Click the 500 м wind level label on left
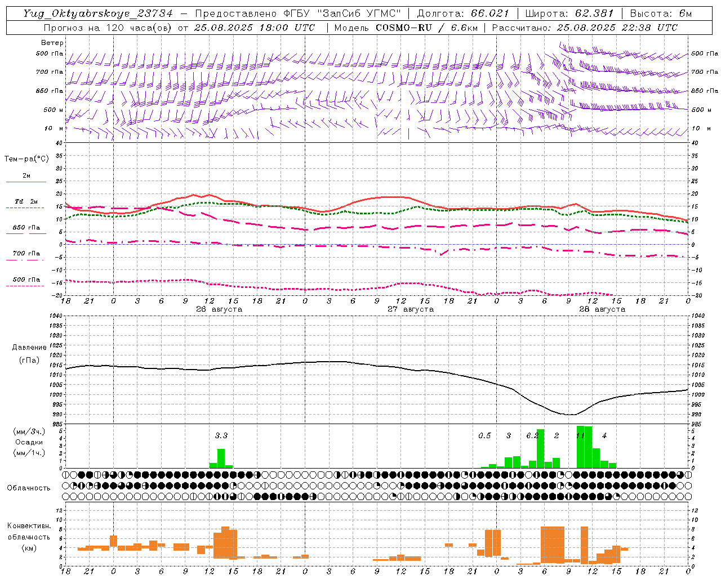Image resolution: width=721 pixels, height=576 pixels. (x=54, y=110)
